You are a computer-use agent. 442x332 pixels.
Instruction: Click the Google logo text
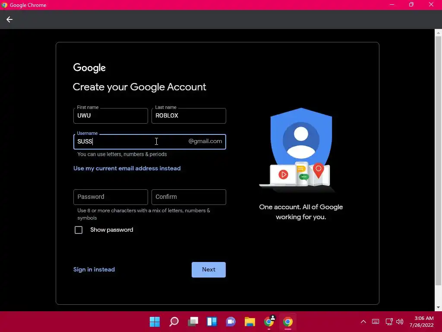pos(89,68)
